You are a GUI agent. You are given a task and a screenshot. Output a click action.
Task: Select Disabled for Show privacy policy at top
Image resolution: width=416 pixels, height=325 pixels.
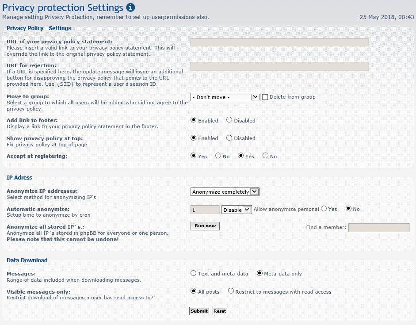(x=229, y=138)
